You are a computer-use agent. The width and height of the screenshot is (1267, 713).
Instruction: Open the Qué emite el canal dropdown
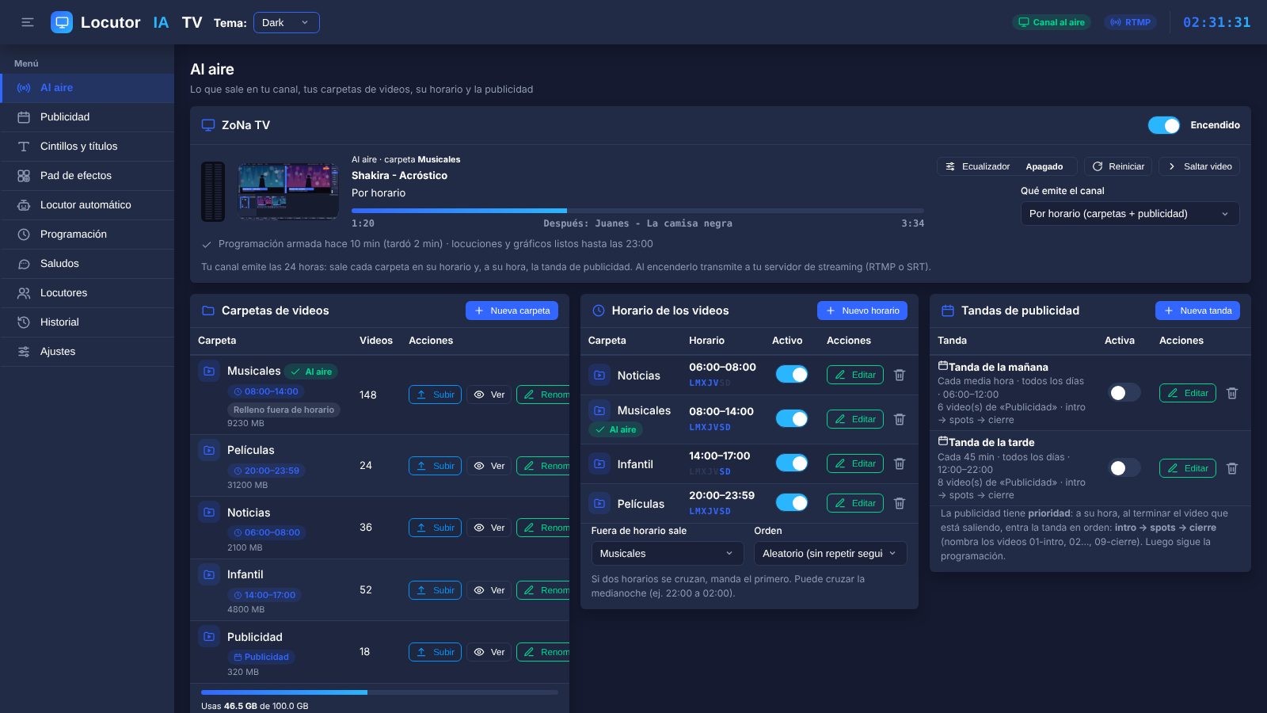[x=1130, y=214]
